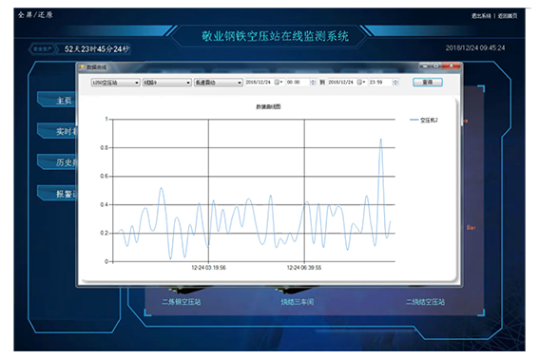Screen dimensions: 539x359
Task: Open the end date calendar picker icon
Action: pos(360,82)
